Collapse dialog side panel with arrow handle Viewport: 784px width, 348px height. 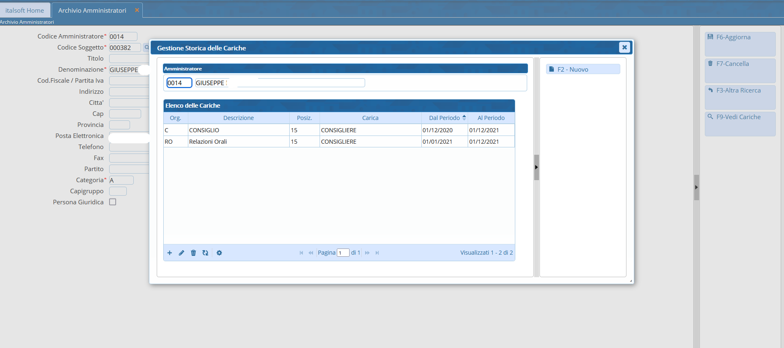[536, 167]
